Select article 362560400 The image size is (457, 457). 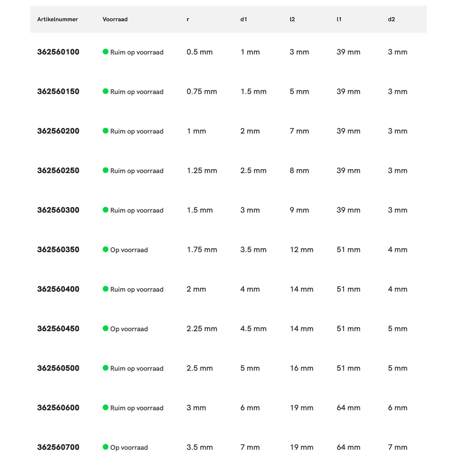[58, 289]
